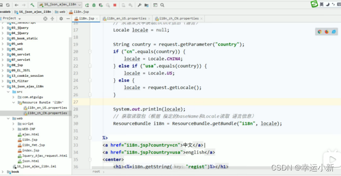
Task: Open the project structure folder icon in the toolbar
Action: click(x=147, y=5)
